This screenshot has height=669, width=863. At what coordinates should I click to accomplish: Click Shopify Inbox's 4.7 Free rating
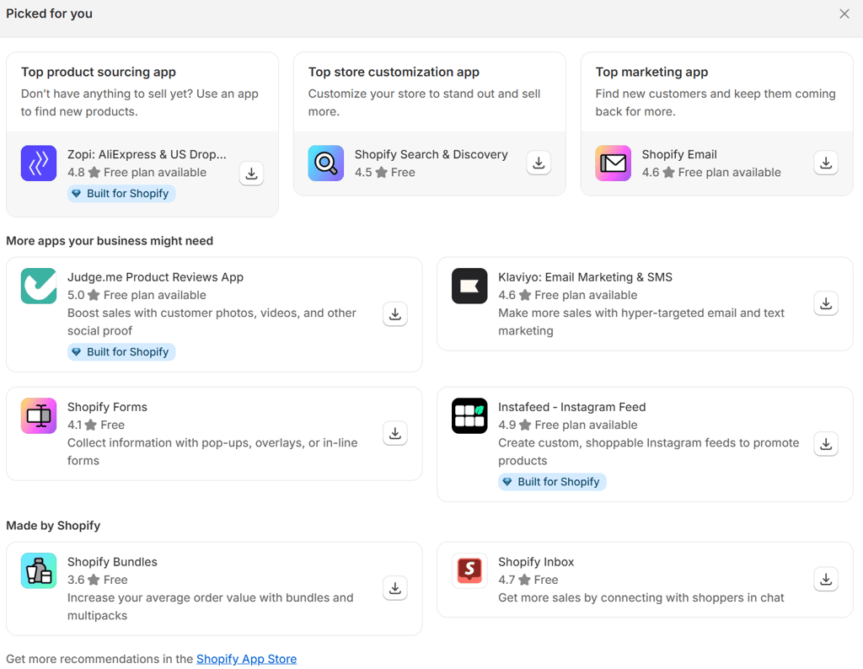click(x=528, y=580)
